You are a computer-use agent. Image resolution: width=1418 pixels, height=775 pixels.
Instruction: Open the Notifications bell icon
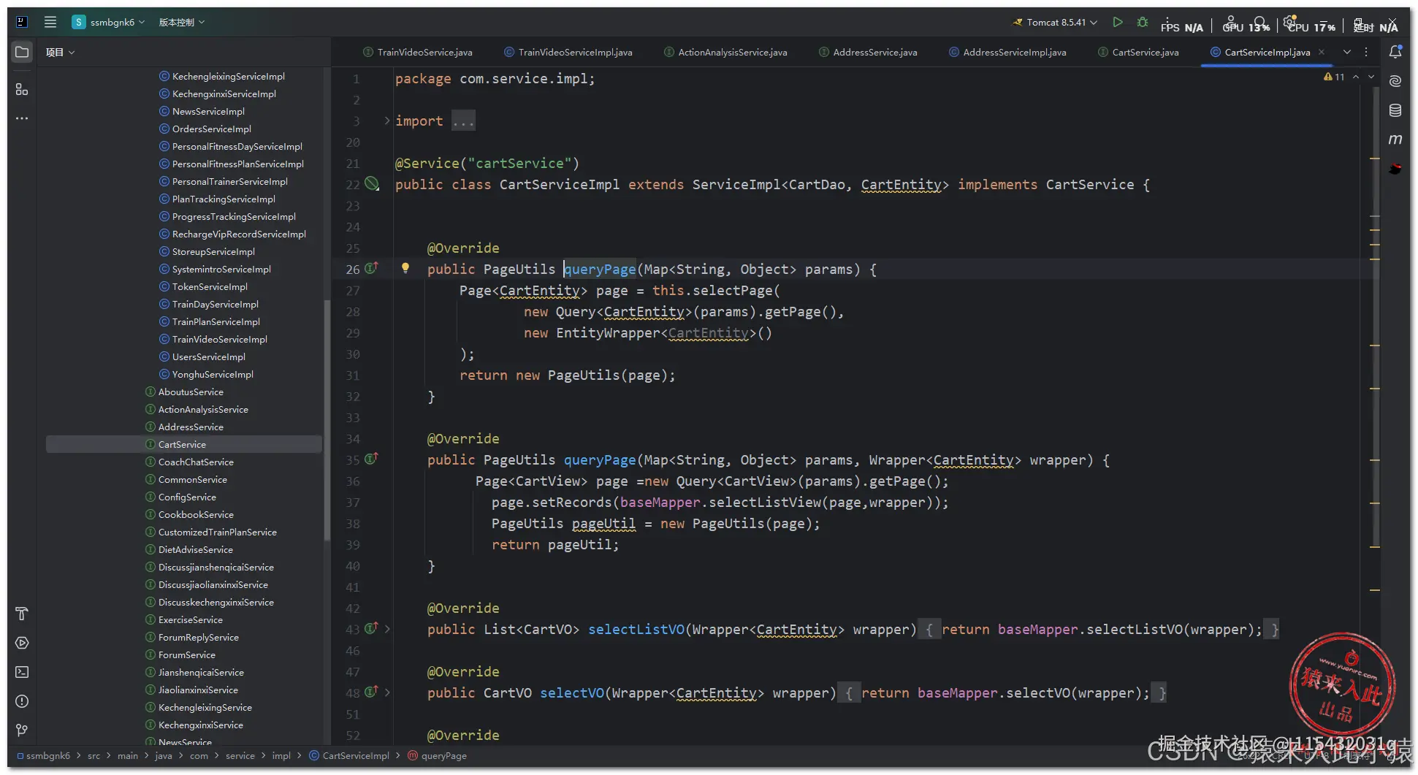coord(1395,52)
